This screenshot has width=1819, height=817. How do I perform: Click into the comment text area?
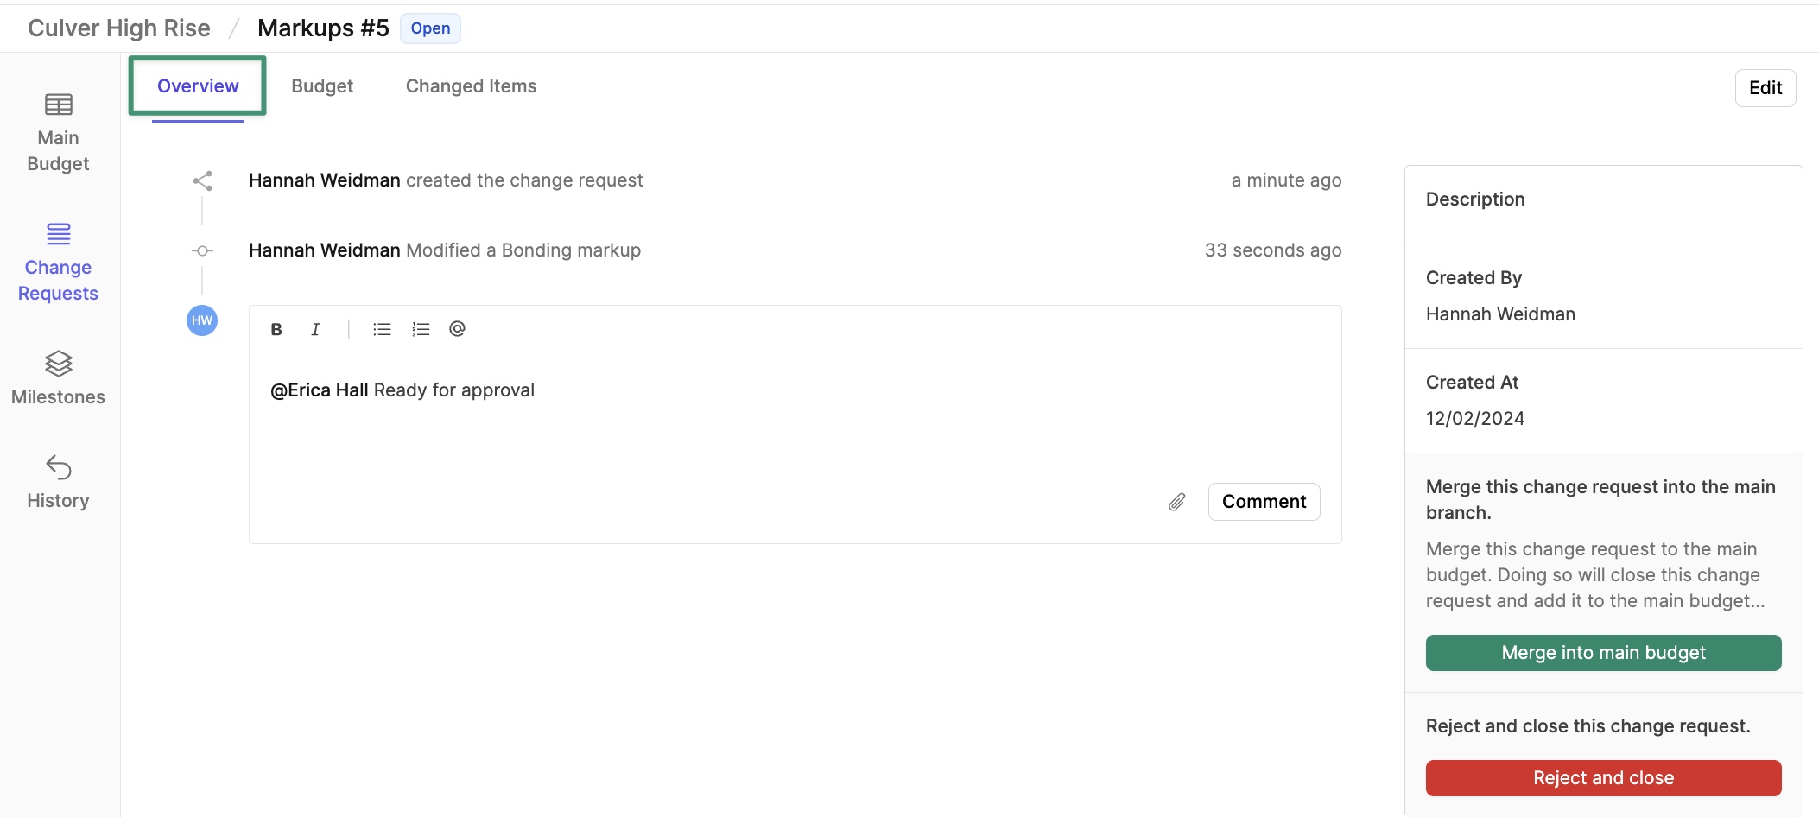[x=795, y=415]
